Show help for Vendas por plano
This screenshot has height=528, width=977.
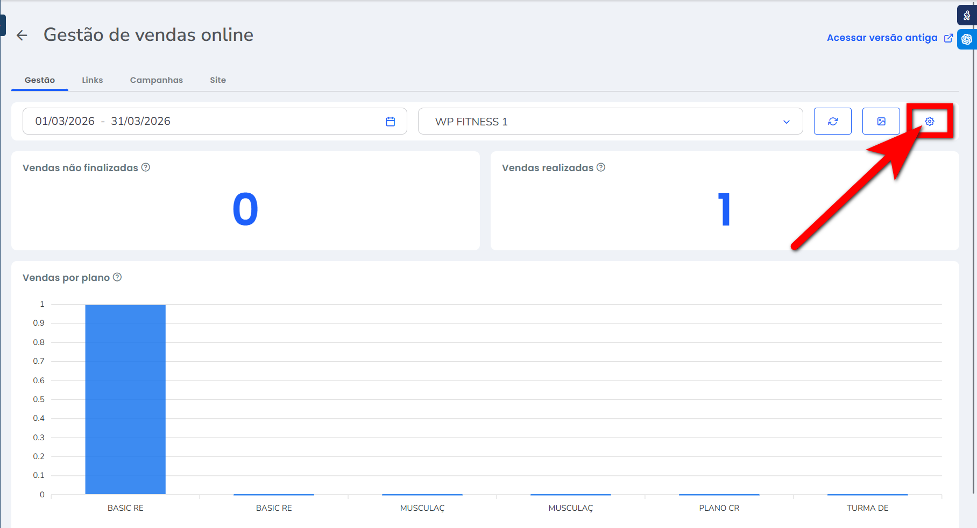(117, 277)
